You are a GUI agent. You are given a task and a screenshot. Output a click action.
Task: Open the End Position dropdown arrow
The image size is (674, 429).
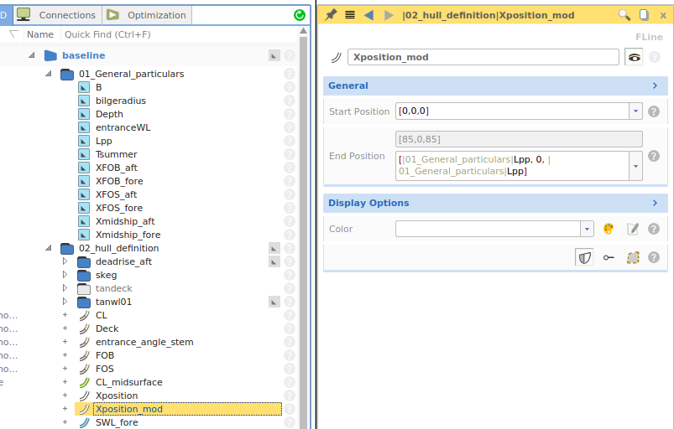(x=635, y=166)
